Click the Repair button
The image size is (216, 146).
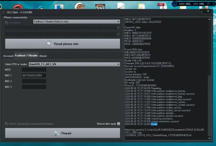(x=63, y=133)
